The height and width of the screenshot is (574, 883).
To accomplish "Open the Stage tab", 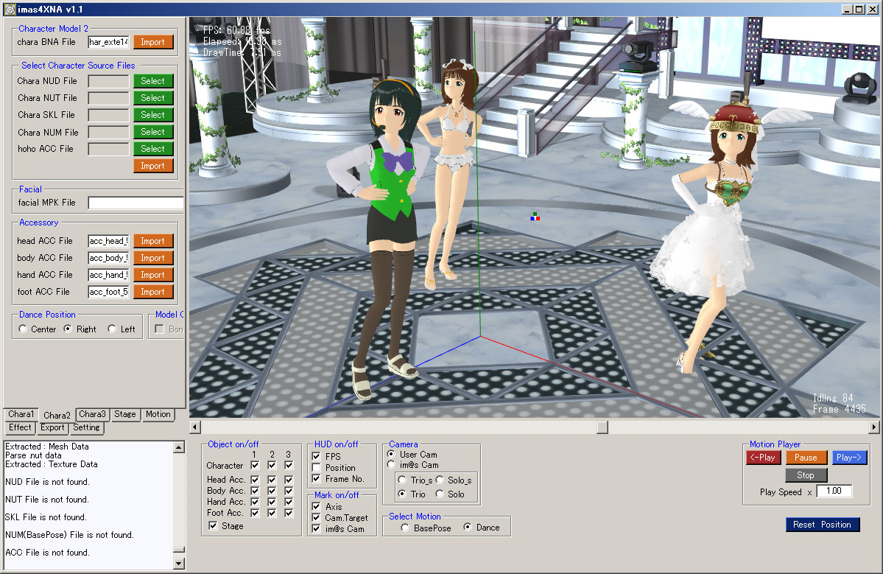I will pos(125,414).
